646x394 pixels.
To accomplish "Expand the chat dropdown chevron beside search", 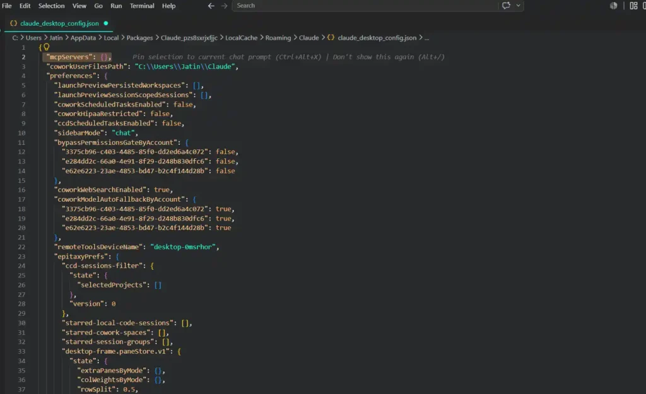I will click(x=519, y=5).
